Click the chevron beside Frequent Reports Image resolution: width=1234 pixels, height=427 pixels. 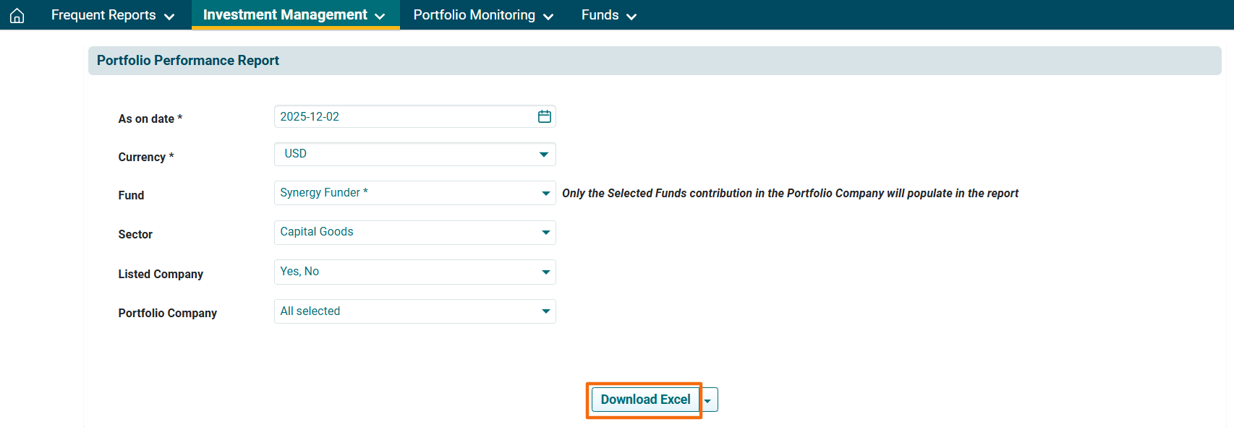(x=169, y=17)
